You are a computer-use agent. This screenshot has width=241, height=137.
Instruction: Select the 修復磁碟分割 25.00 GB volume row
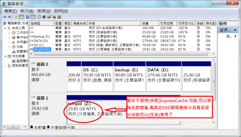(x=123, y=32)
